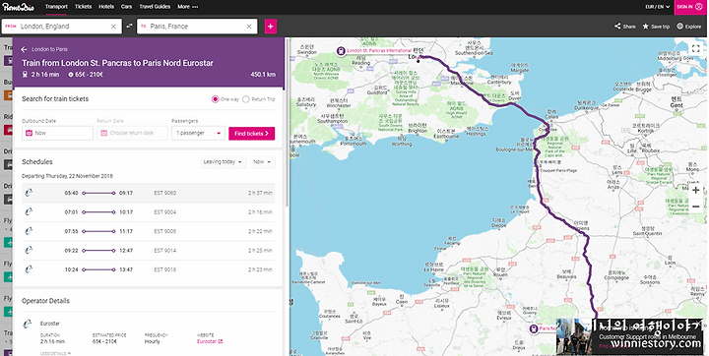709x356 pixels.
Task: Clear the Paris, France field
Action: pyautogui.click(x=249, y=27)
